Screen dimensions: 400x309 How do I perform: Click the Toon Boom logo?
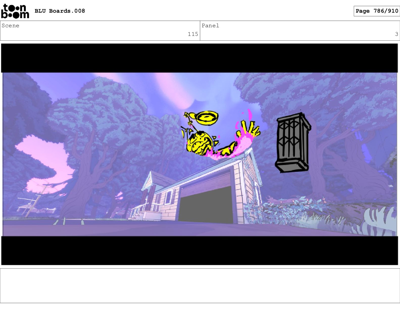[15, 11]
